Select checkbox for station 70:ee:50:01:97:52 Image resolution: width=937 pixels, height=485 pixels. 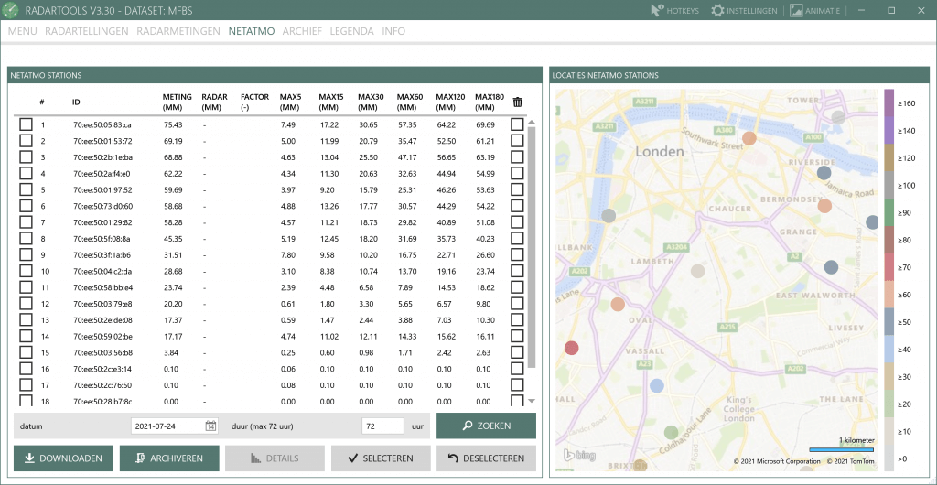(26, 190)
